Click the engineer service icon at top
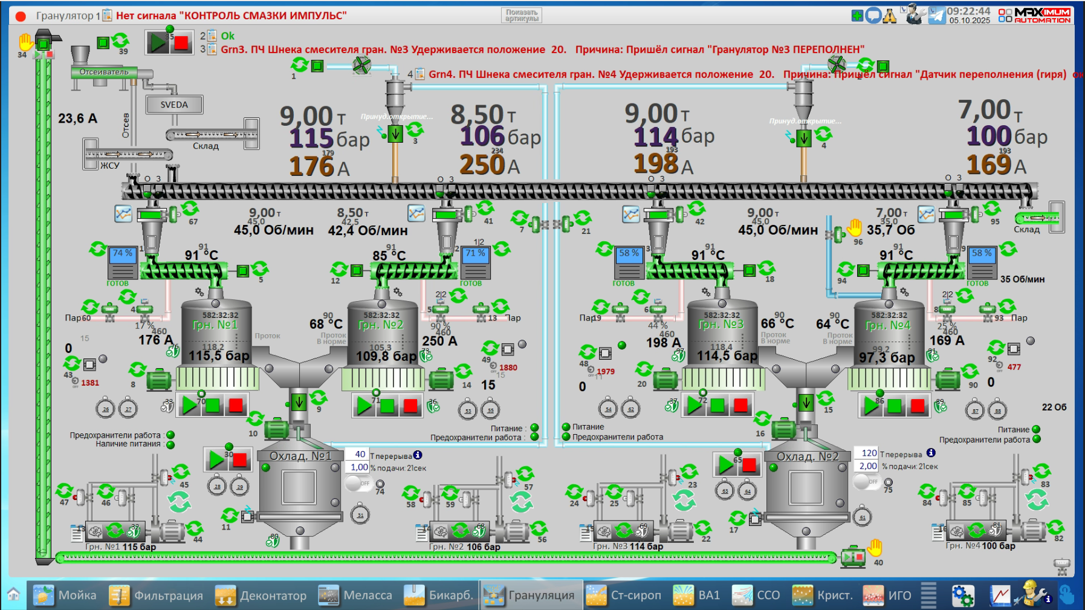The width and height of the screenshot is (1085, 610). 915,14
